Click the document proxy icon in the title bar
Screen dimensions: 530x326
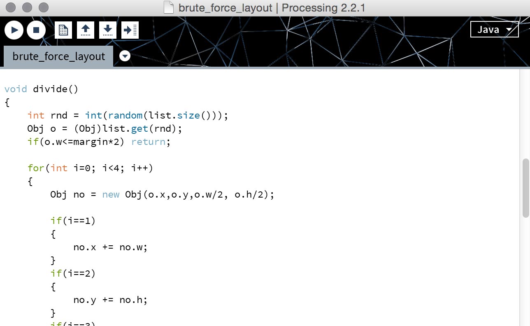[x=169, y=8]
